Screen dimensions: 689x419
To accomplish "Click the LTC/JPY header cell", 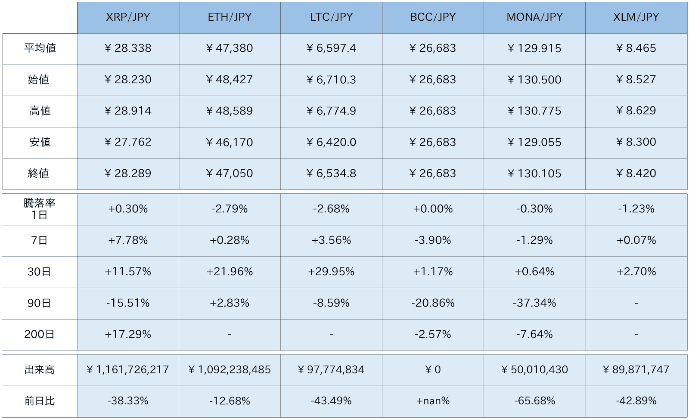I will coord(331,17).
